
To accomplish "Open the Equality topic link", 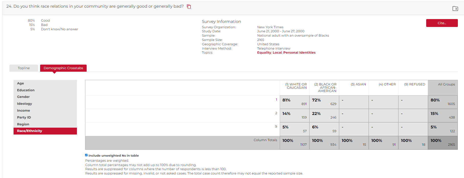I will point(264,53).
